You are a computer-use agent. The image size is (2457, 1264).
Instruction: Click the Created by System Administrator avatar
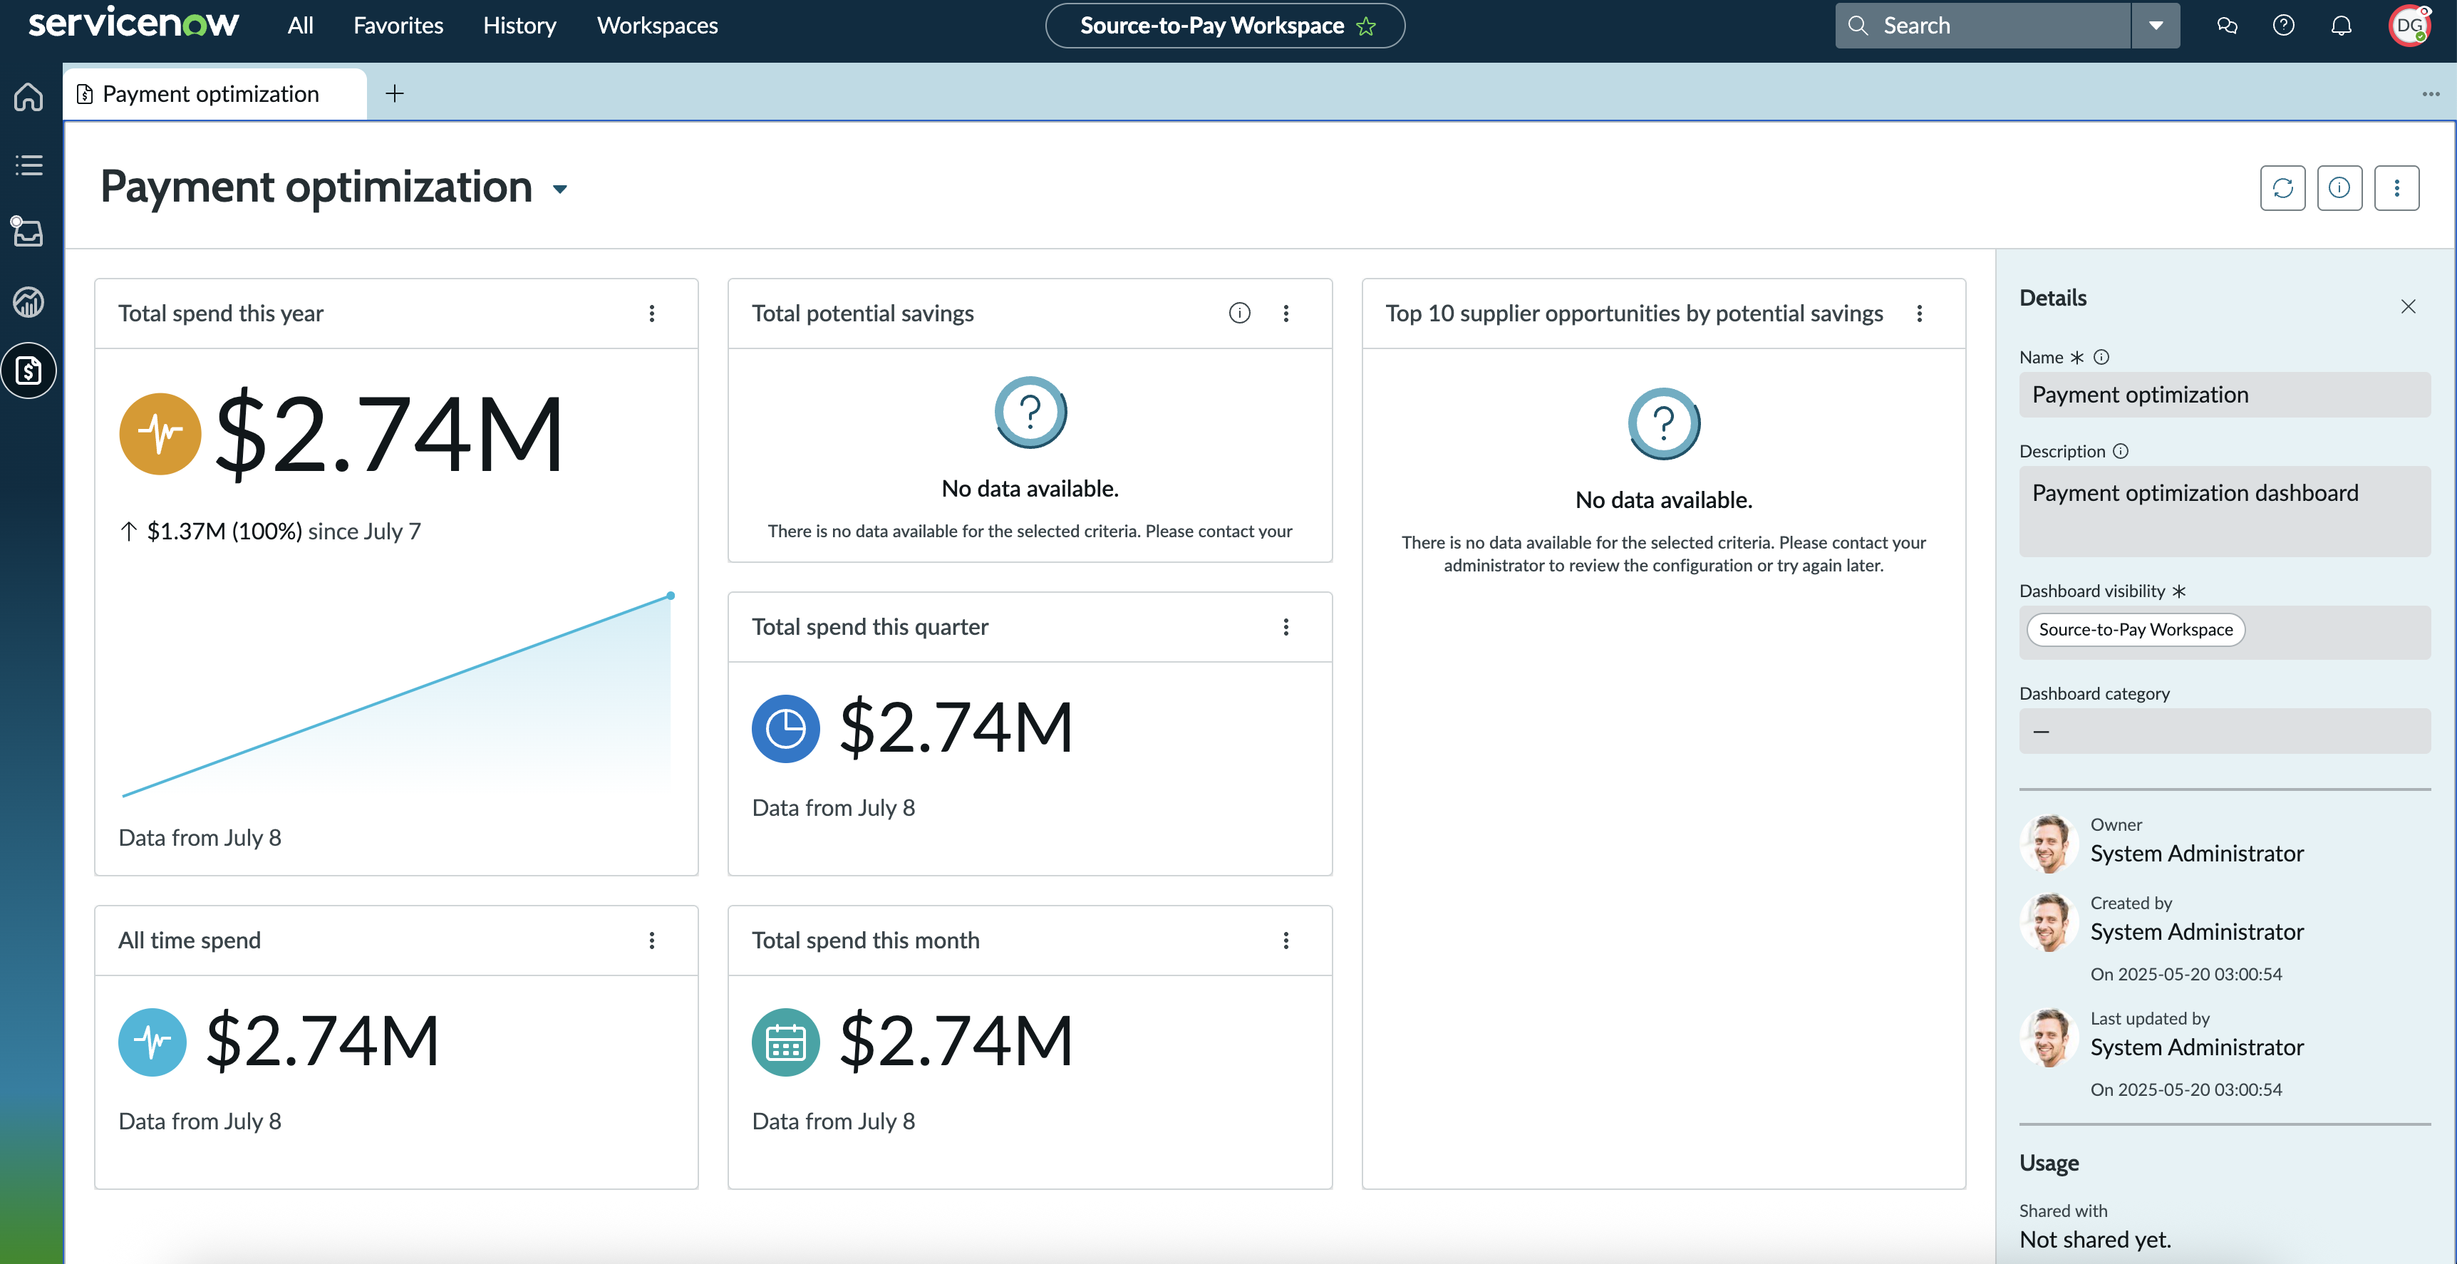2049,923
